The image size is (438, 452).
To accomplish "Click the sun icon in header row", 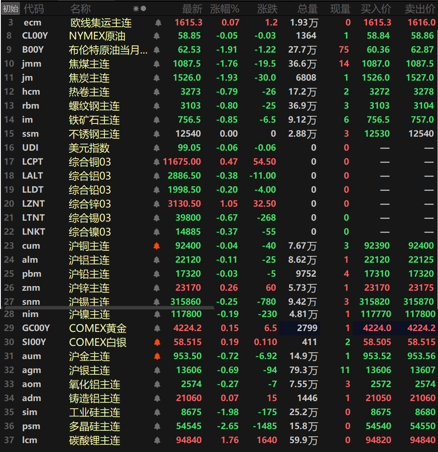I will (x=136, y=8).
